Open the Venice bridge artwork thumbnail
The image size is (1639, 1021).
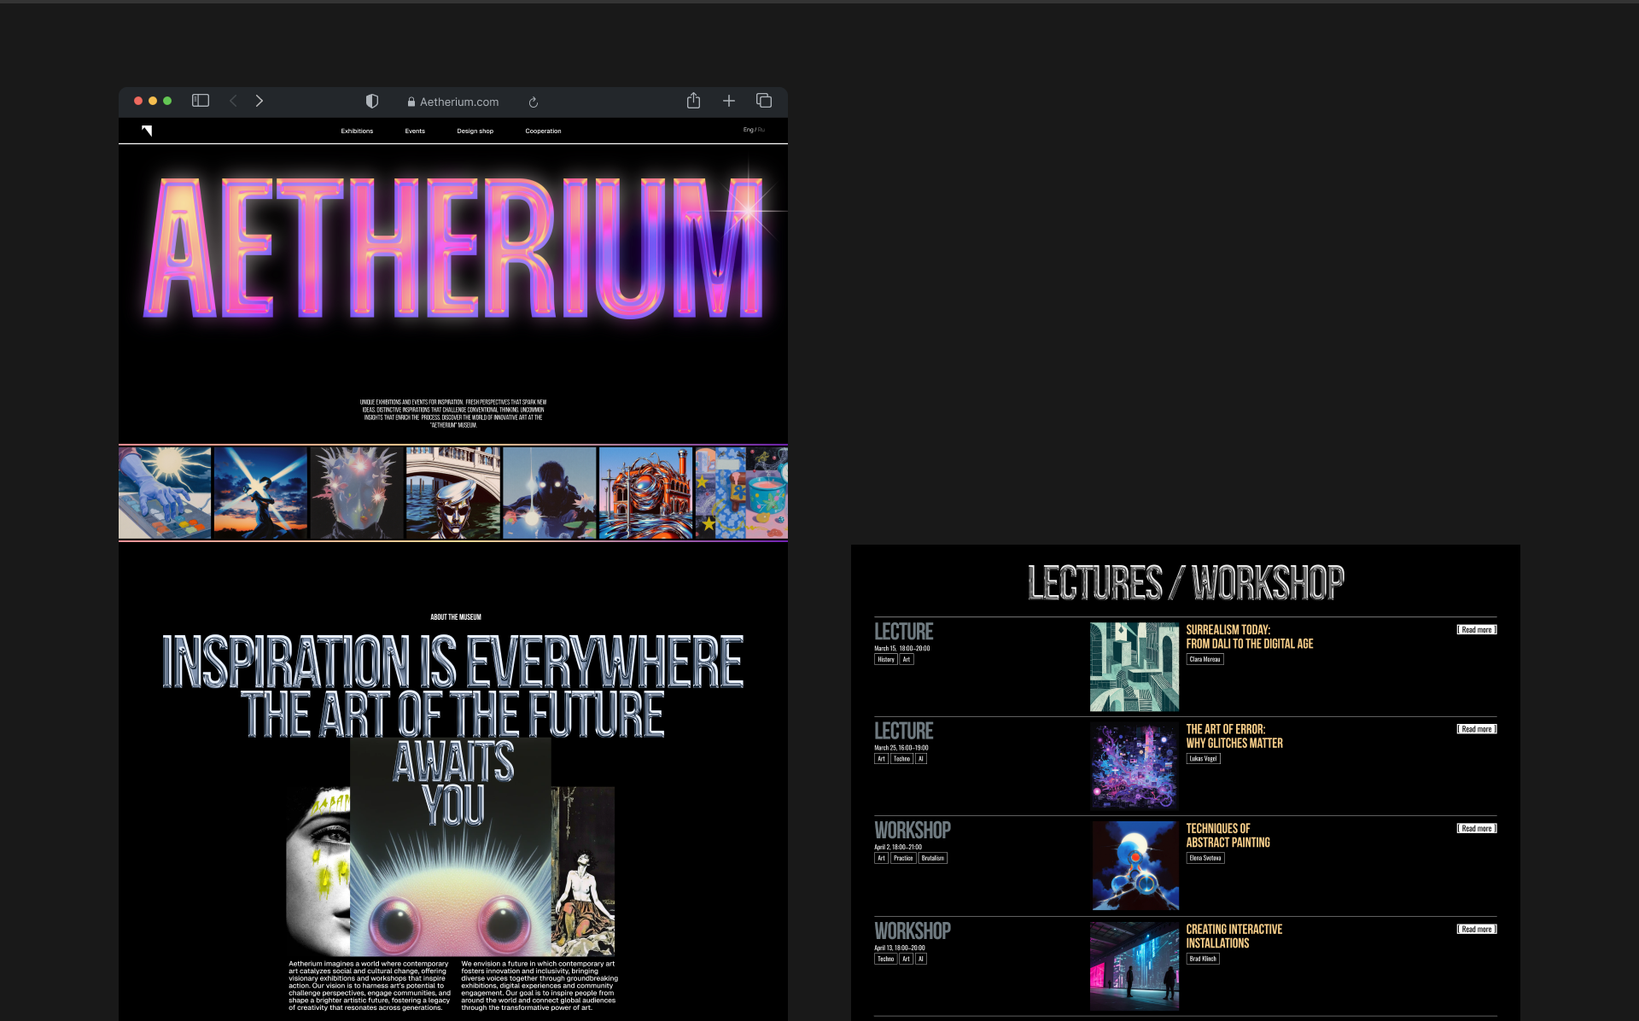click(x=453, y=493)
